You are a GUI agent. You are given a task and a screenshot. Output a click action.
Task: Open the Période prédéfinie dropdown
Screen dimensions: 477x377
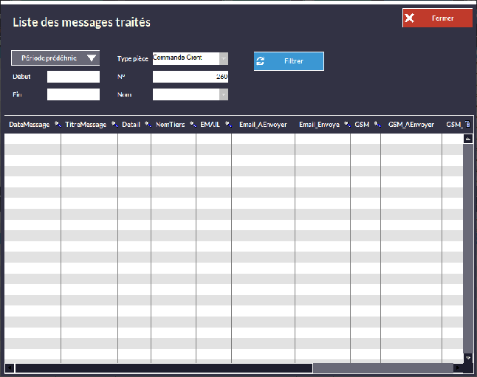tap(55, 58)
